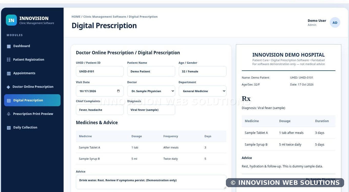Focus the UHID / Patient ID field
Image resolution: width=349 pixels, height=192 pixels.
point(100,71)
